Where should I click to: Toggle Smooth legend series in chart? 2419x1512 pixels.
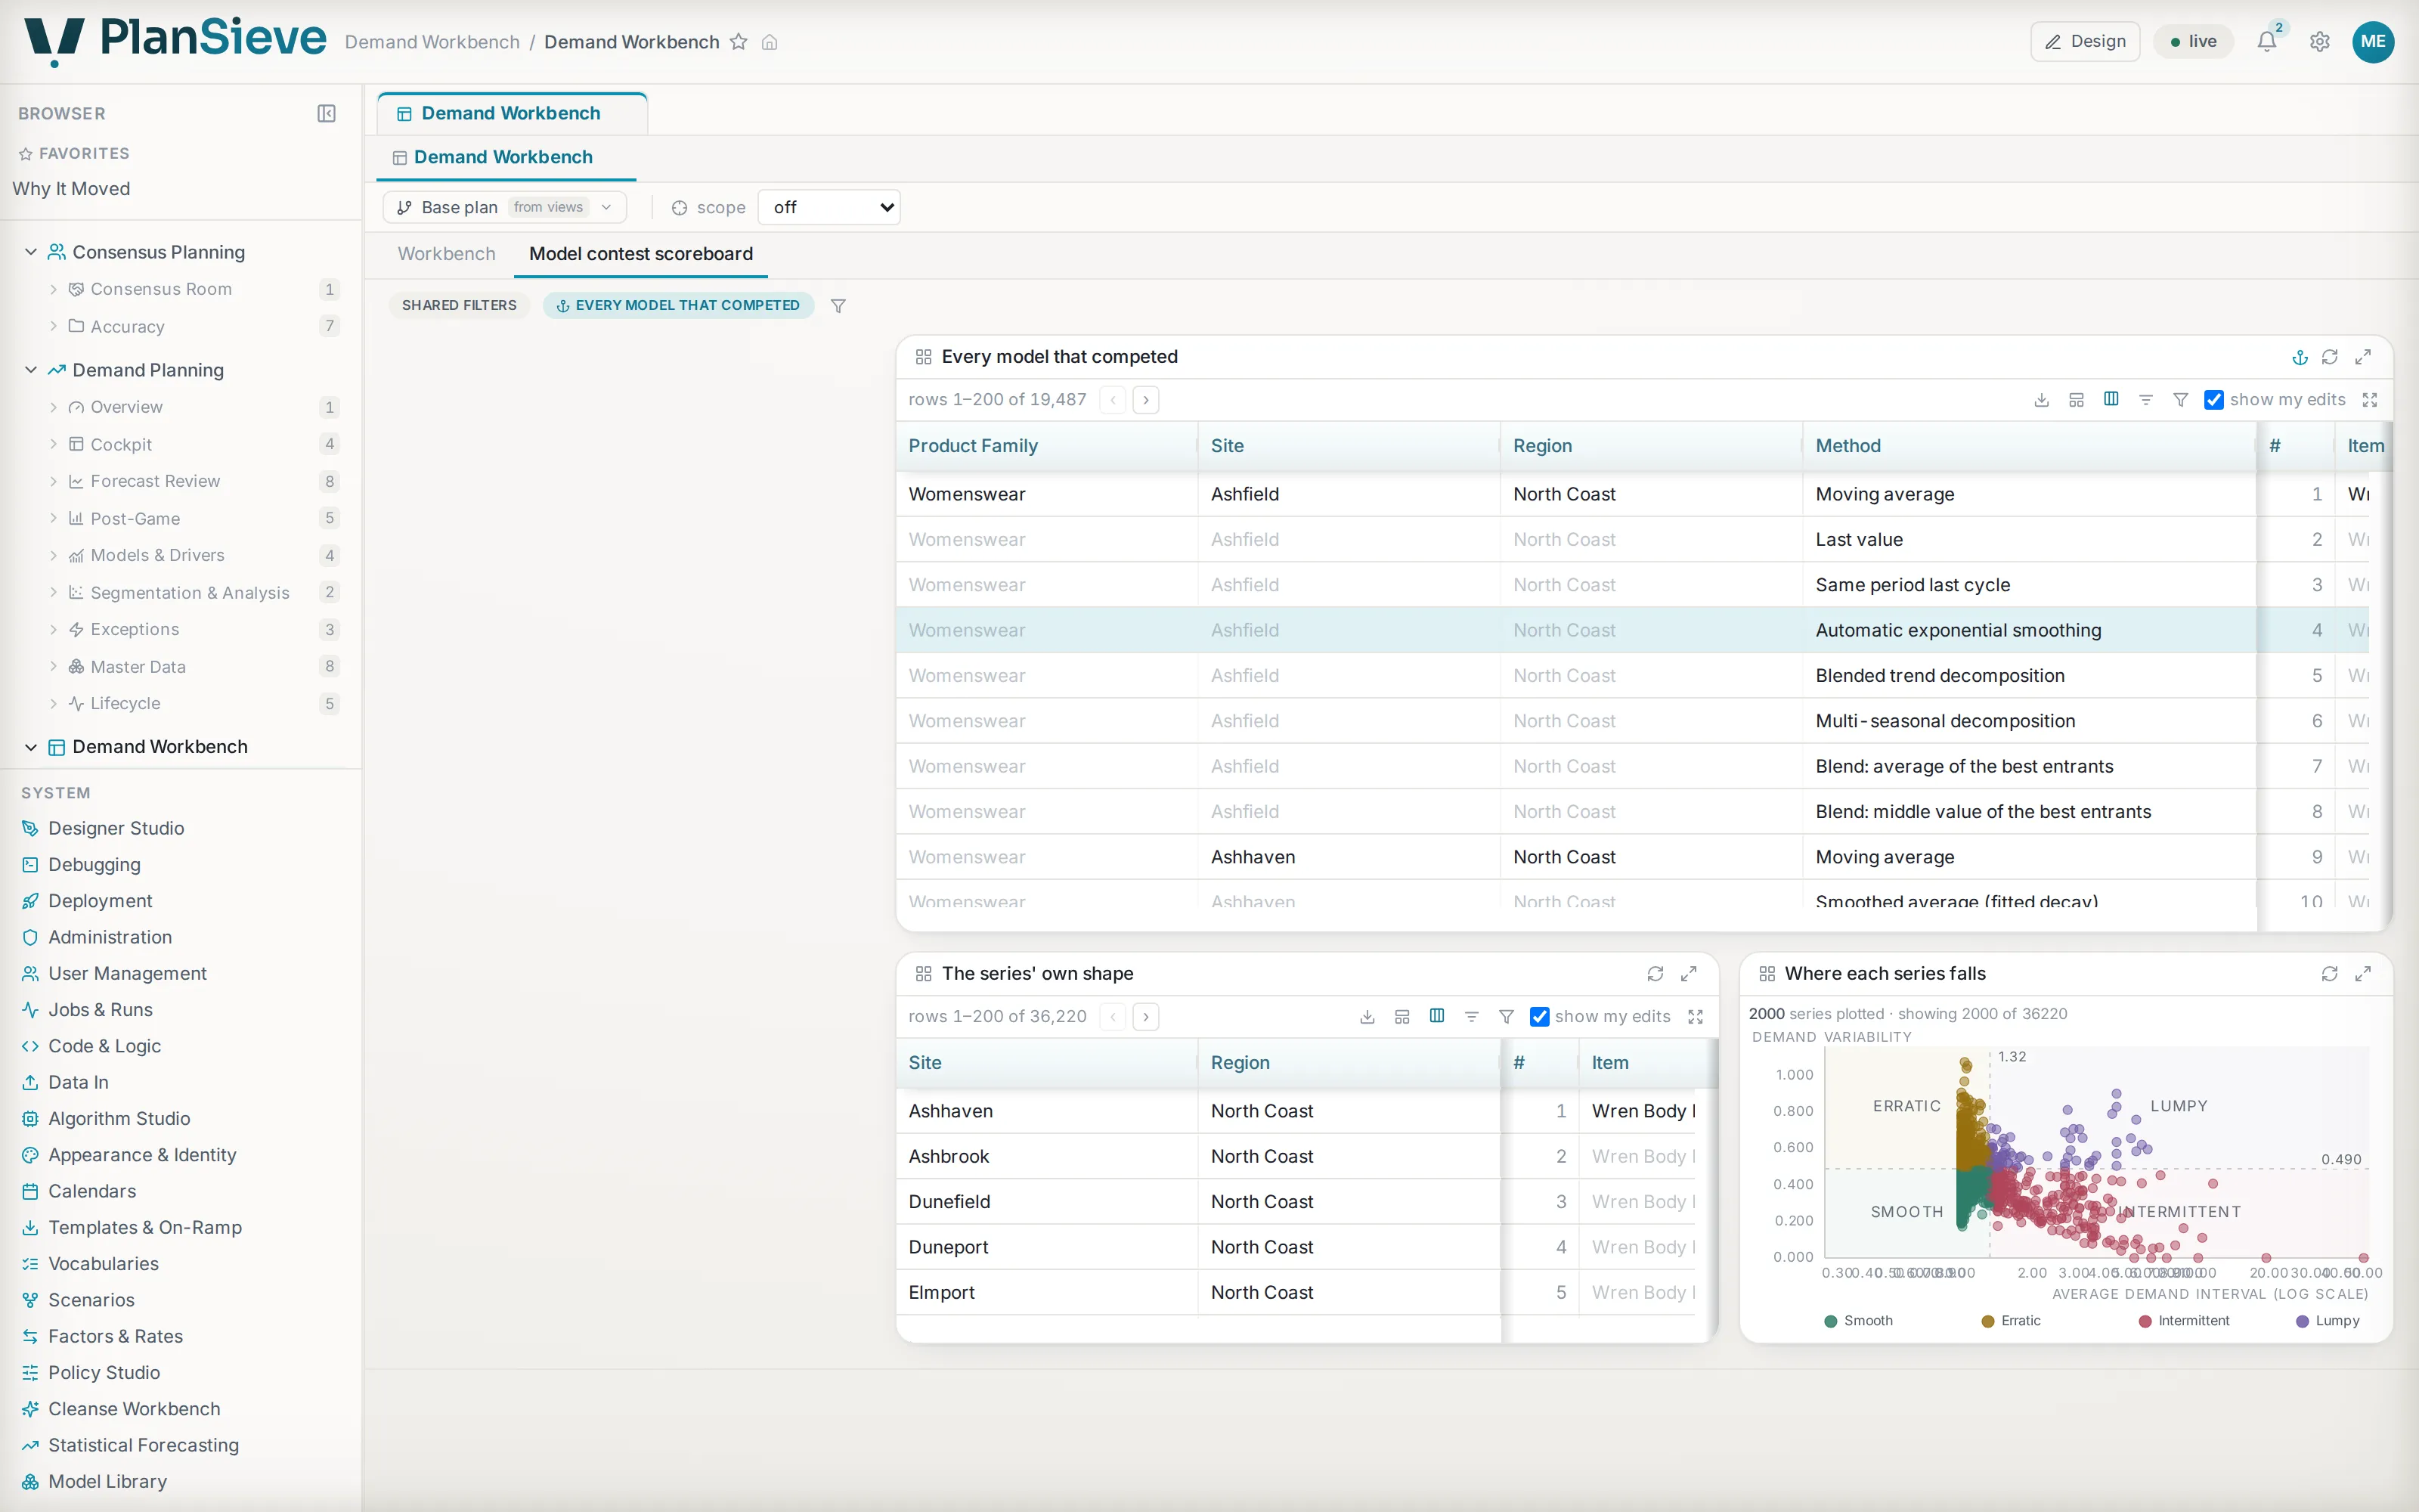point(1858,1321)
